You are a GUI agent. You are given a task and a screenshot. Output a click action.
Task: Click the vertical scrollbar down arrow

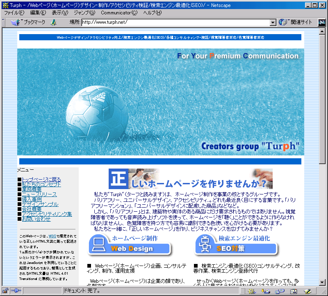322,282
